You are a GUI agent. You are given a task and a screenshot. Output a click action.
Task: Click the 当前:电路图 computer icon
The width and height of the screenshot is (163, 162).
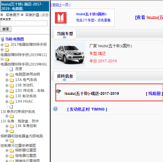[2, 39]
